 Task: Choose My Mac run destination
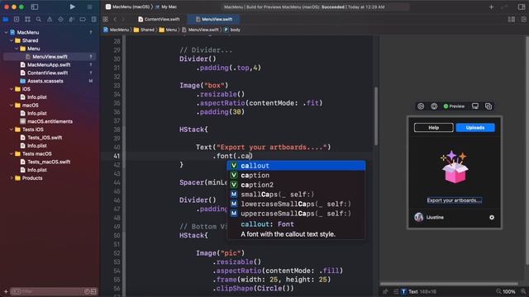click(x=166, y=7)
